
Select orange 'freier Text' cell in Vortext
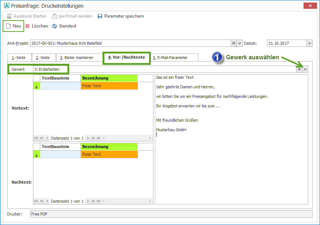pos(109,86)
